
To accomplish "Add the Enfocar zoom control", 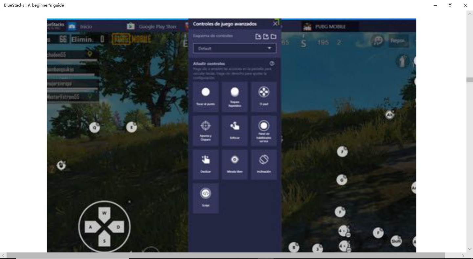I will 235,131.
